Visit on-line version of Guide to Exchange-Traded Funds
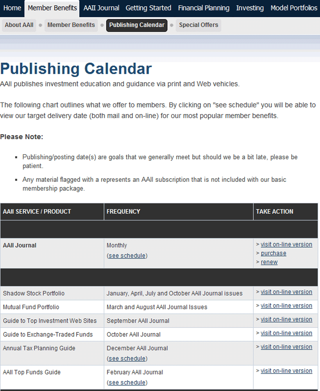Image resolution: width=320 pixels, height=391 pixels. point(286,333)
